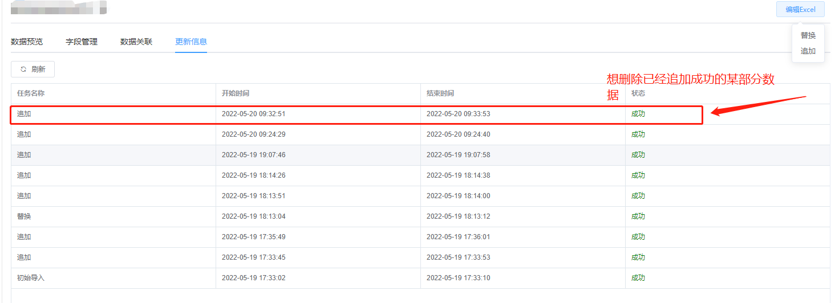Select 追加 task started at 09:24:29

pyautogui.click(x=24, y=134)
